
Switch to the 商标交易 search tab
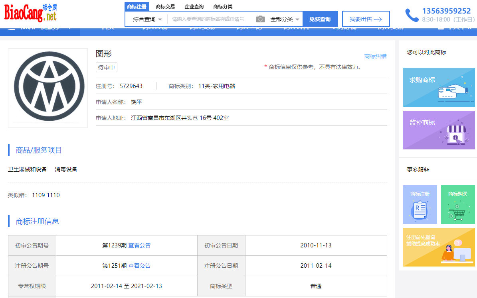pos(165,7)
